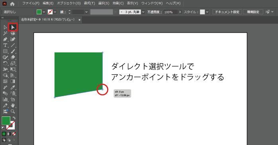Reset to default fill and stroke

[3, 128]
